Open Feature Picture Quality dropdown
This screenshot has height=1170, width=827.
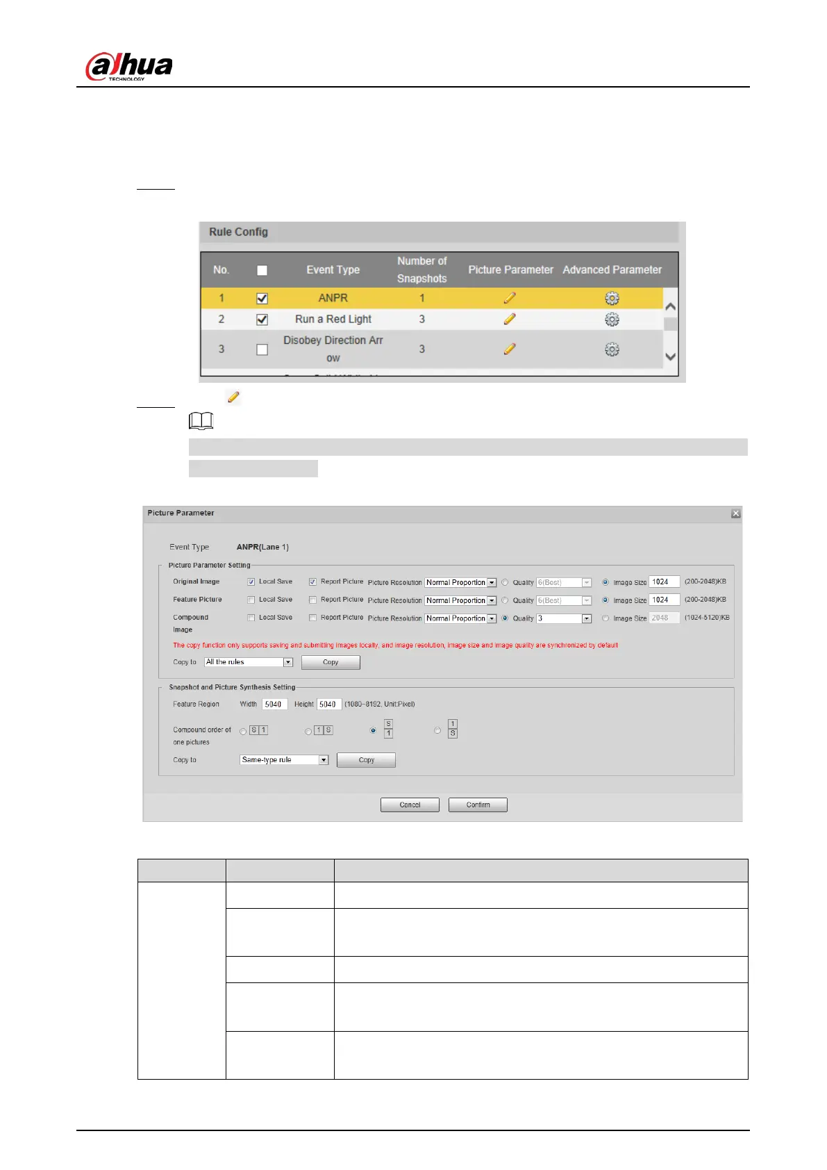(x=564, y=600)
